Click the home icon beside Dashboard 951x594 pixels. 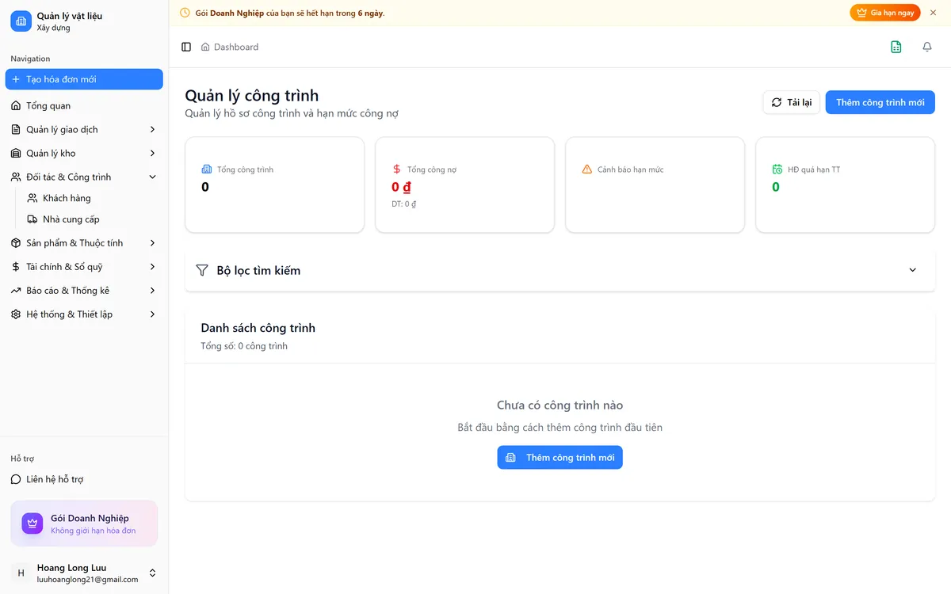pos(205,47)
